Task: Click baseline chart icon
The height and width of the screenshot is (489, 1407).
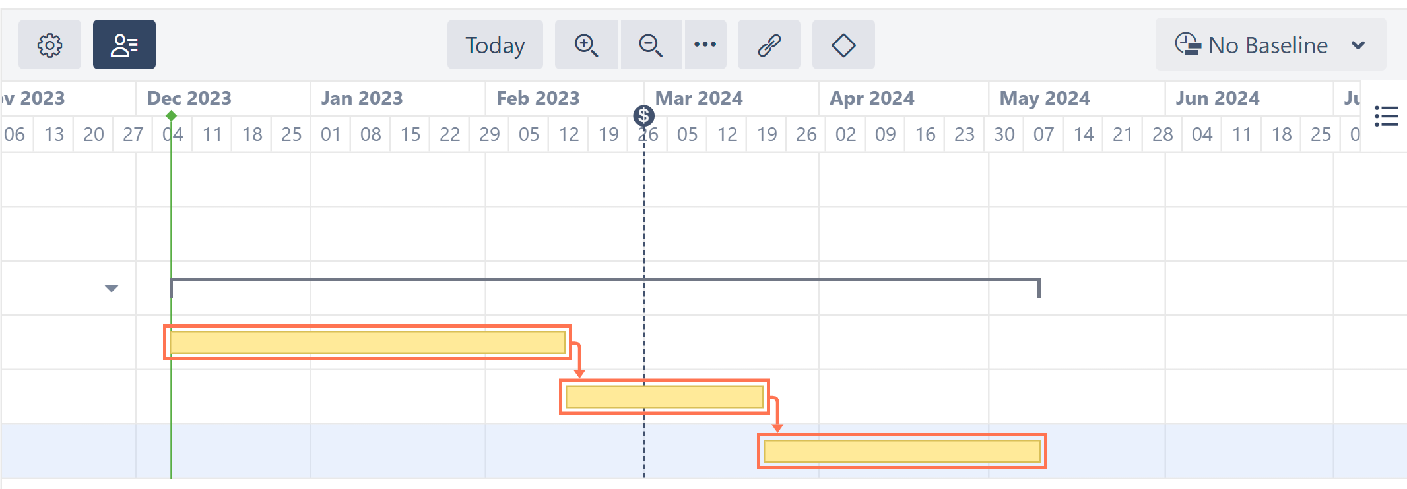Action: pyautogui.click(x=1188, y=45)
